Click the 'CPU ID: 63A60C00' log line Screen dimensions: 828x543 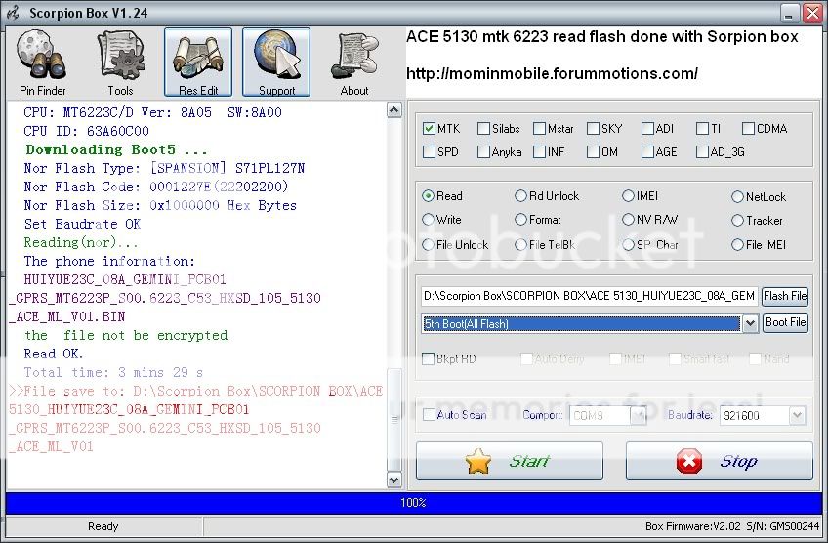click(86, 131)
